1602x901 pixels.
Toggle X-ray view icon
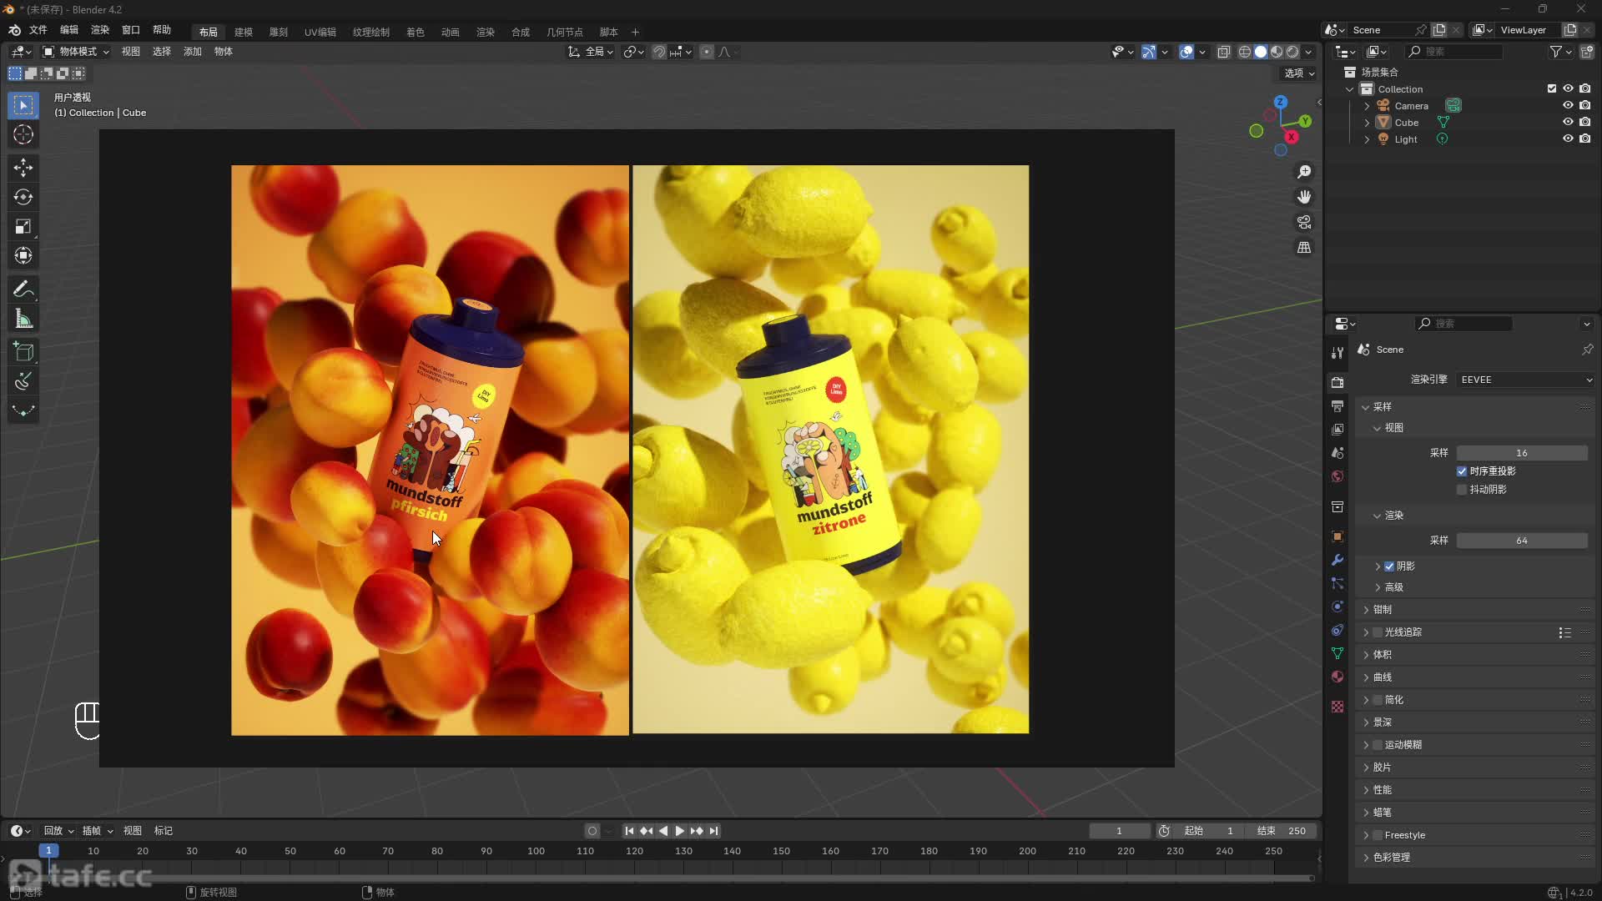coord(1223,52)
